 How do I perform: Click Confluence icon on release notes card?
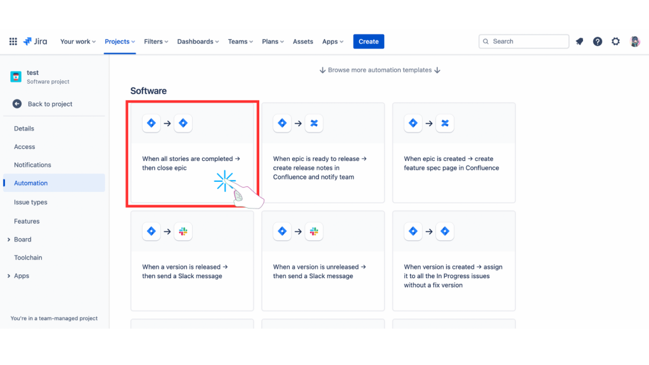(x=314, y=123)
